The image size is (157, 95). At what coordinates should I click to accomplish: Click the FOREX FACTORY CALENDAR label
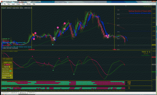pyautogui.click(x=10, y=48)
